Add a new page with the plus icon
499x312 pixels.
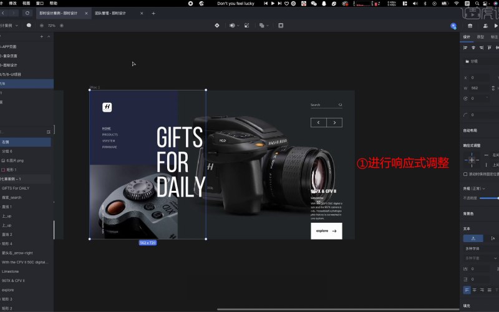(42, 37)
